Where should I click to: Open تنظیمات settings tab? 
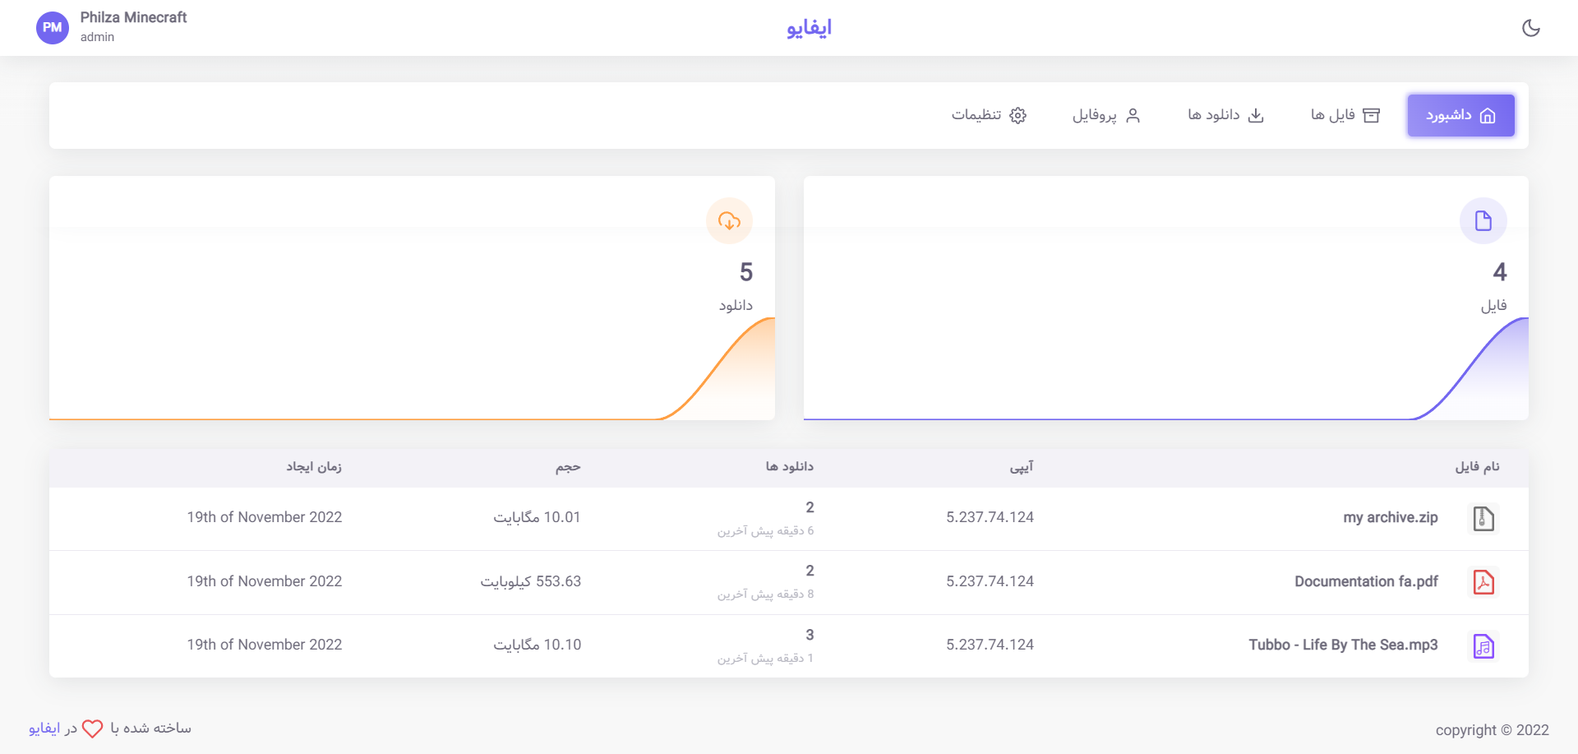tap(989, 115)
